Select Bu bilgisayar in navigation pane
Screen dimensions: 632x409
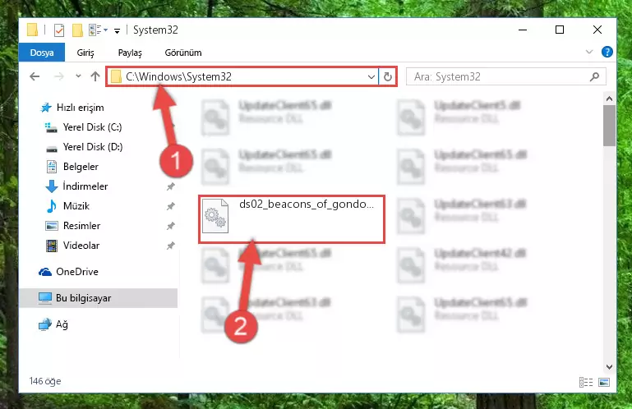pyautogui.click(x=99, y=298)
